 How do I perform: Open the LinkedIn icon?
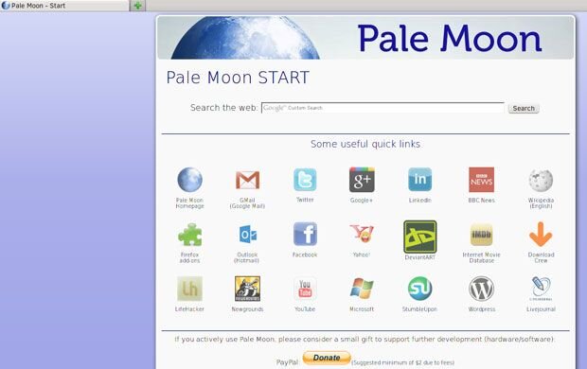click(x=419, y=180)
